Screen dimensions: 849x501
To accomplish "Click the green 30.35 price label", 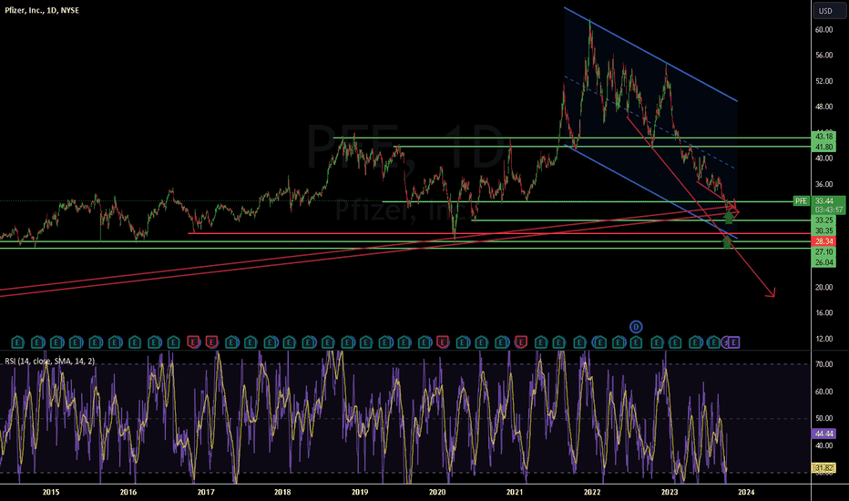I will tap(824, 230).
